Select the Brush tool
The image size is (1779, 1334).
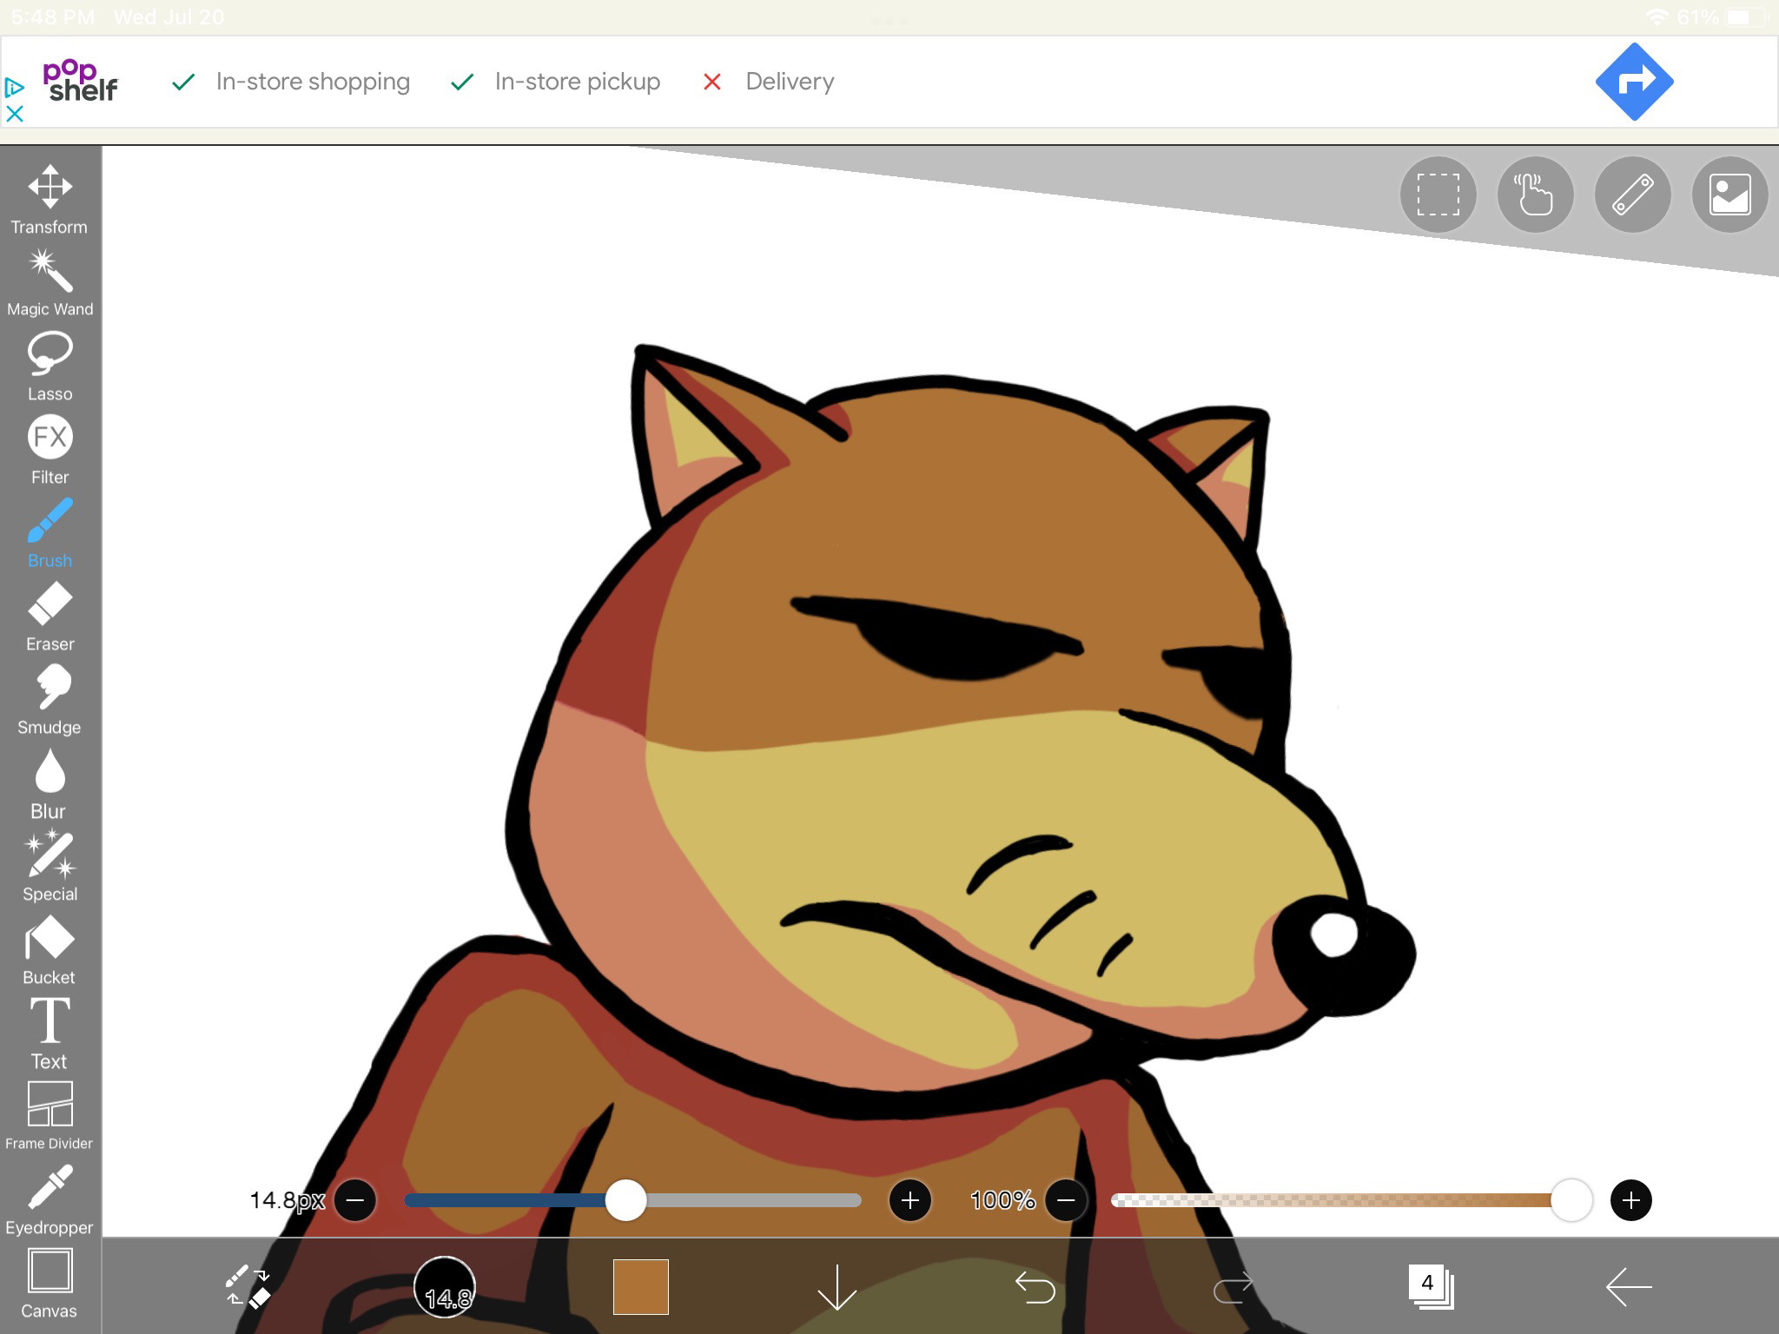50,533
